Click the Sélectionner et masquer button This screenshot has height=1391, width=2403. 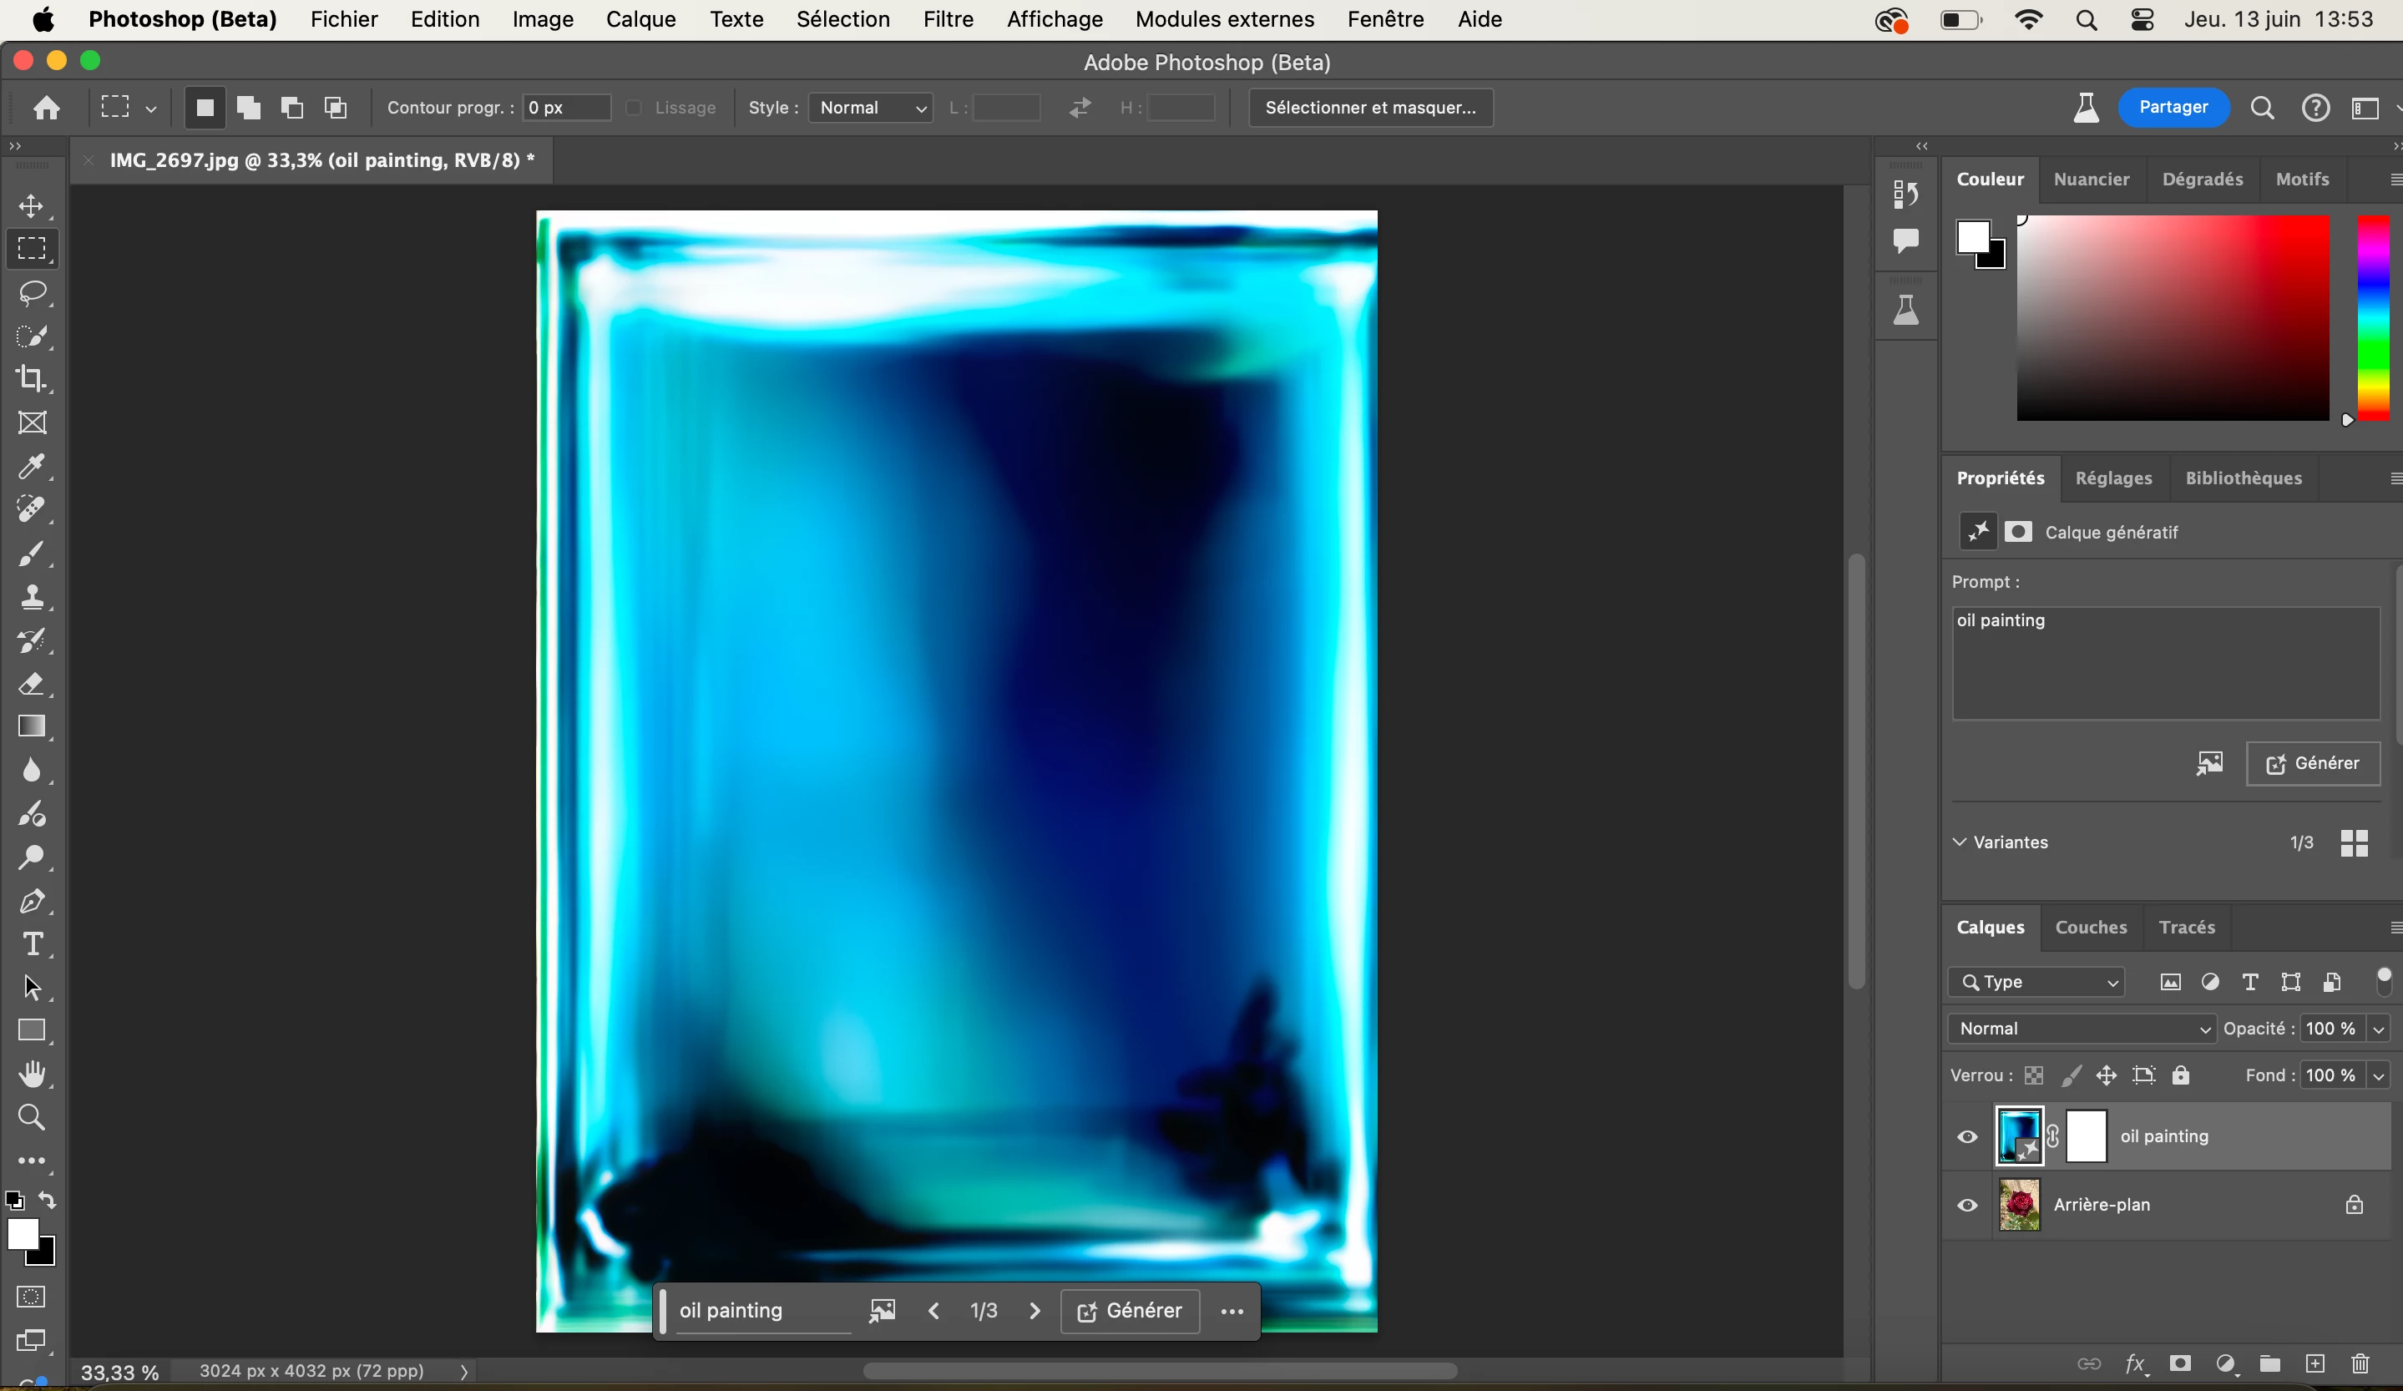pyautogui.click(x=1369, y=108)
